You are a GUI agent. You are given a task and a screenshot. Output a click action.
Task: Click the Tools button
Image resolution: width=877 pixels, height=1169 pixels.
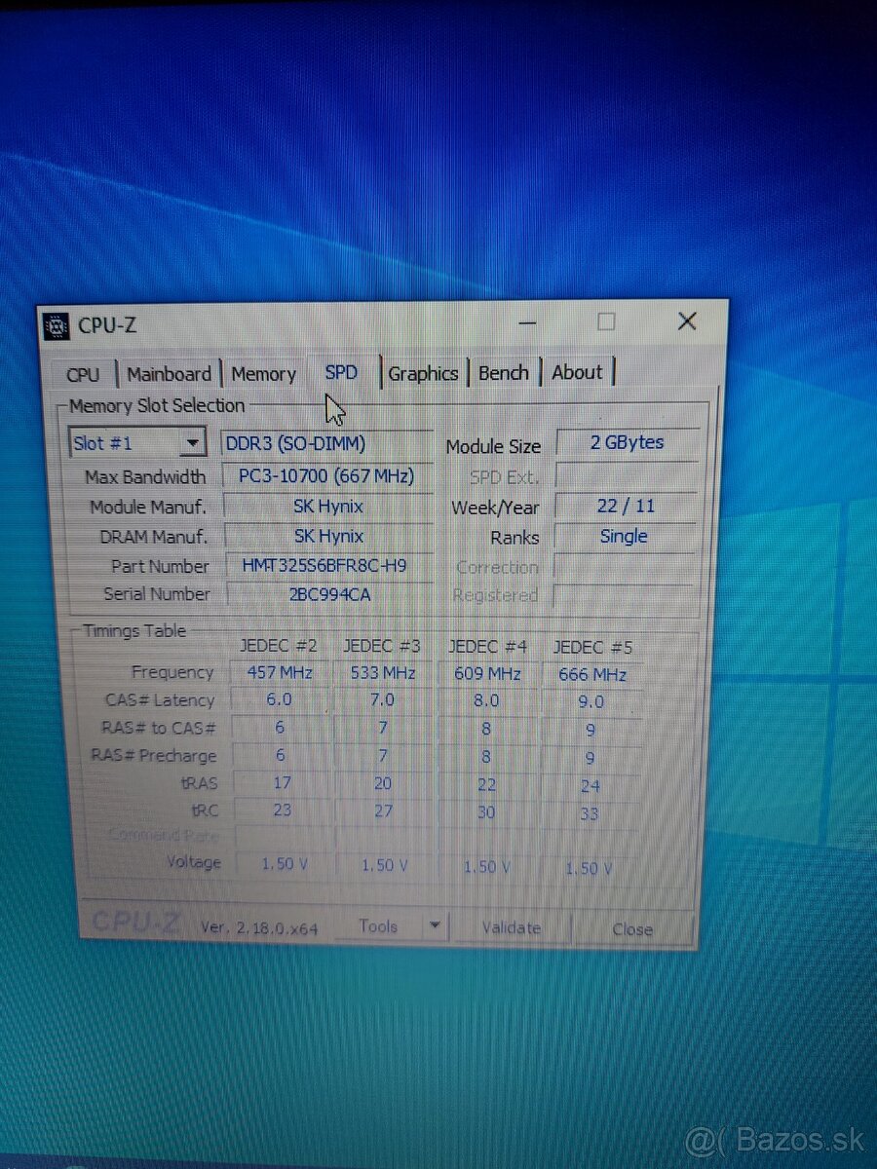click(380, 926)
